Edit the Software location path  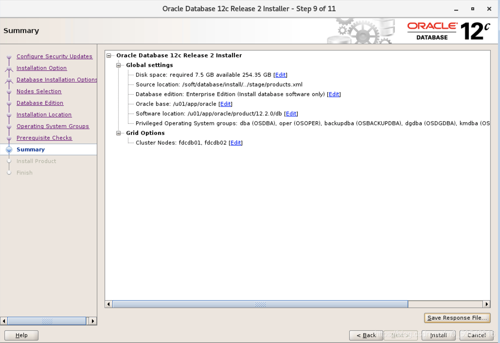point(291,114)
